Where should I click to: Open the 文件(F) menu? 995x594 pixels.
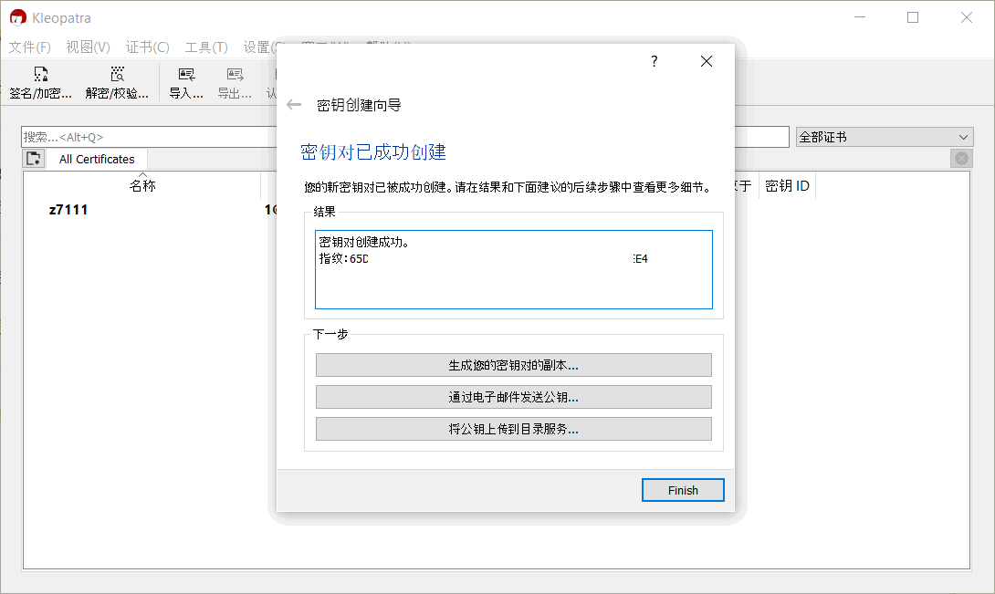click(30, 47)
